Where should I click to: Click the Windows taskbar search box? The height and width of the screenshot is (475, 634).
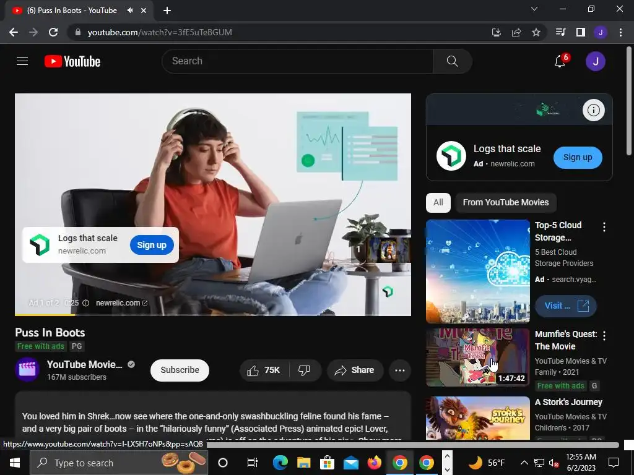point(119,463)
